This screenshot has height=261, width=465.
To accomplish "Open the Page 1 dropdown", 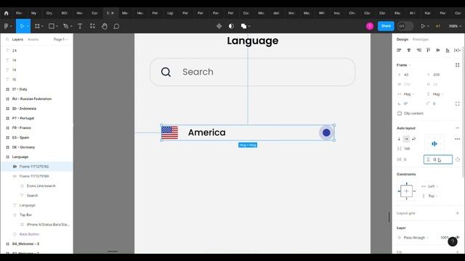I will 61,39.
